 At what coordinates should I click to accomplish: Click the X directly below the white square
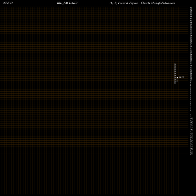coord(177,79)
